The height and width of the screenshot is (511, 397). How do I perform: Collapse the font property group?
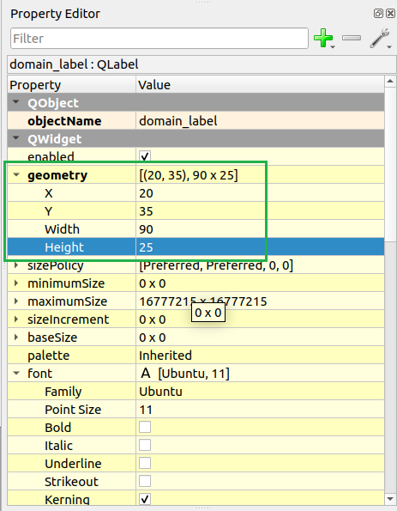pos(16,373)
